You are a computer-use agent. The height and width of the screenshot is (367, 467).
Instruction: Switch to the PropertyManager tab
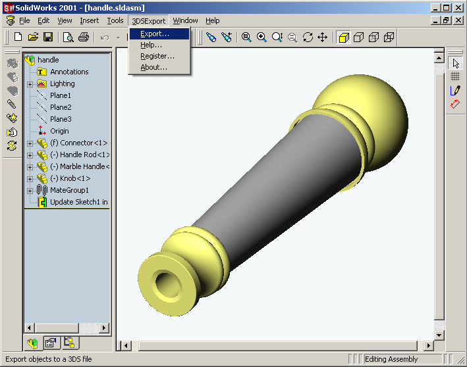tap(51, 343)
